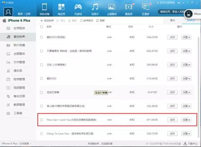Open 应用程序 in the sidebar

coord(18,28)
